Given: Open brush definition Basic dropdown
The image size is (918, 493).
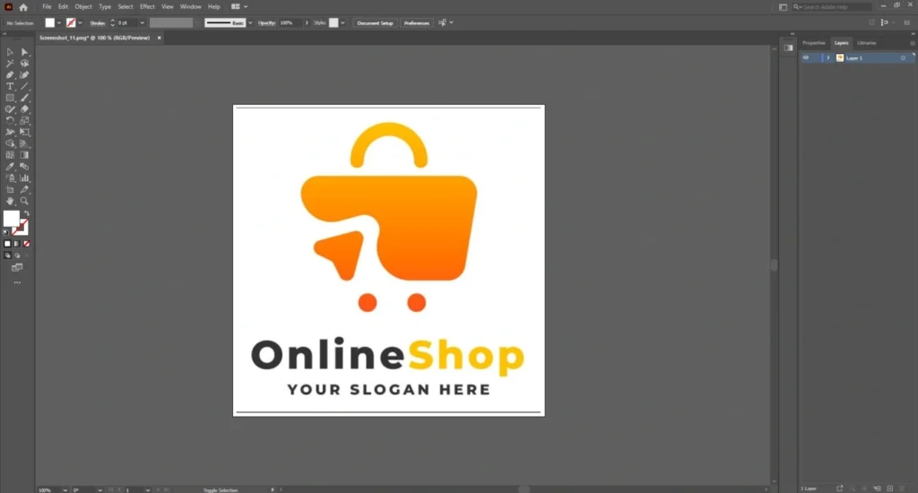Looking at the screenshot, I should click(250, 22).
